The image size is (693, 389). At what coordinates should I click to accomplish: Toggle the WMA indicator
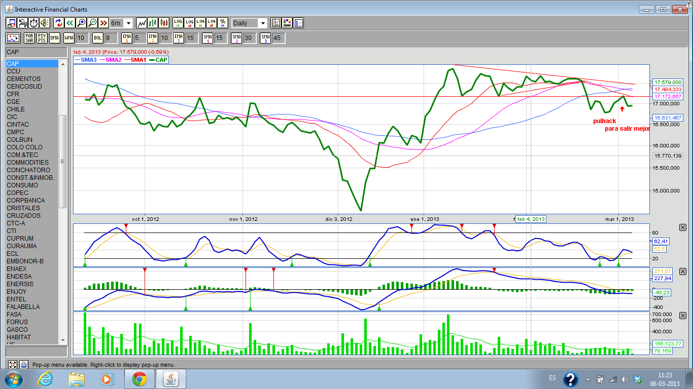tap(69, 38)
